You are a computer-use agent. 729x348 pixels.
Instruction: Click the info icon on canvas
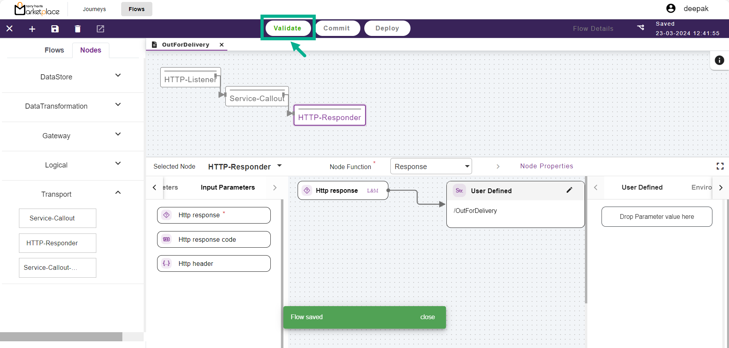tap(719, 60)
